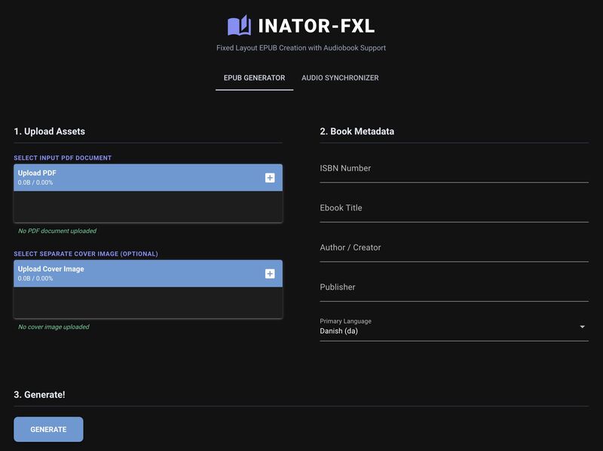
Task: Click 'No PDF document uploaded' status text
Action: [x=57, y=231]
